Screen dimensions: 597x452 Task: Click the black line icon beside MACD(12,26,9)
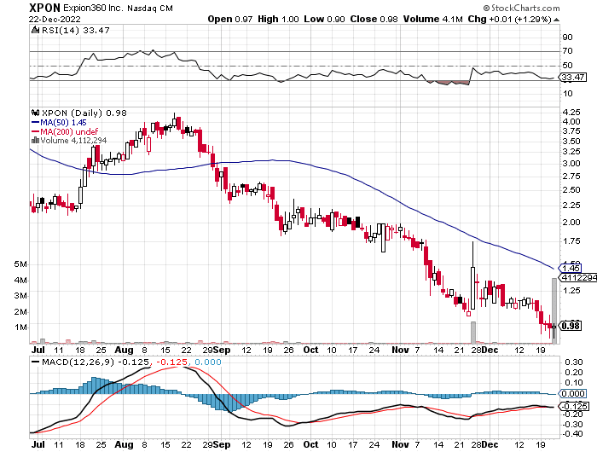pyautogui.click(x=36, y=362)
